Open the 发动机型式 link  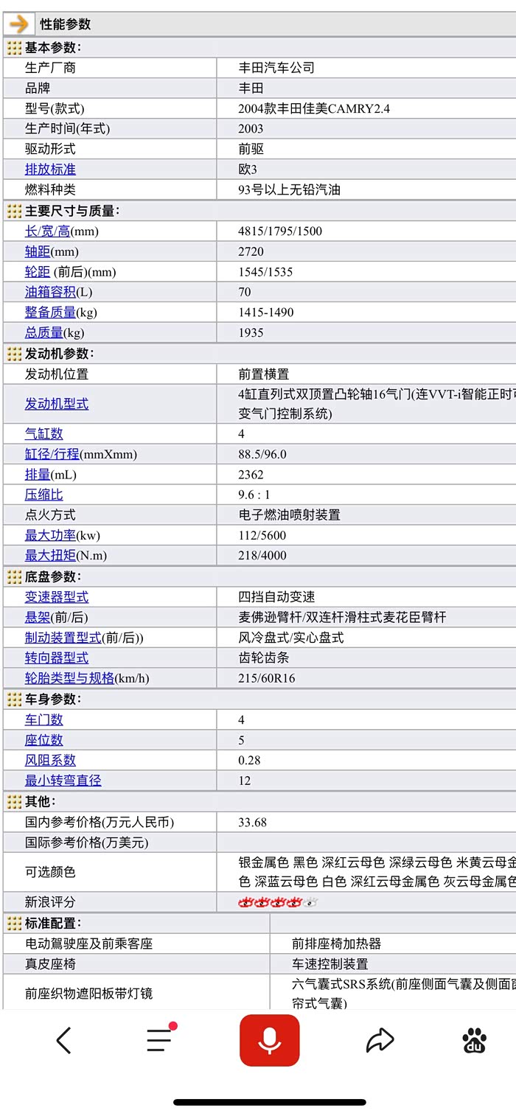coord(57,404)
